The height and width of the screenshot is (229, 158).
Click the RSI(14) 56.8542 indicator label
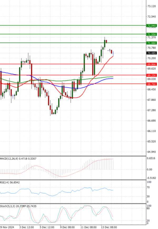tap(10, 182)
